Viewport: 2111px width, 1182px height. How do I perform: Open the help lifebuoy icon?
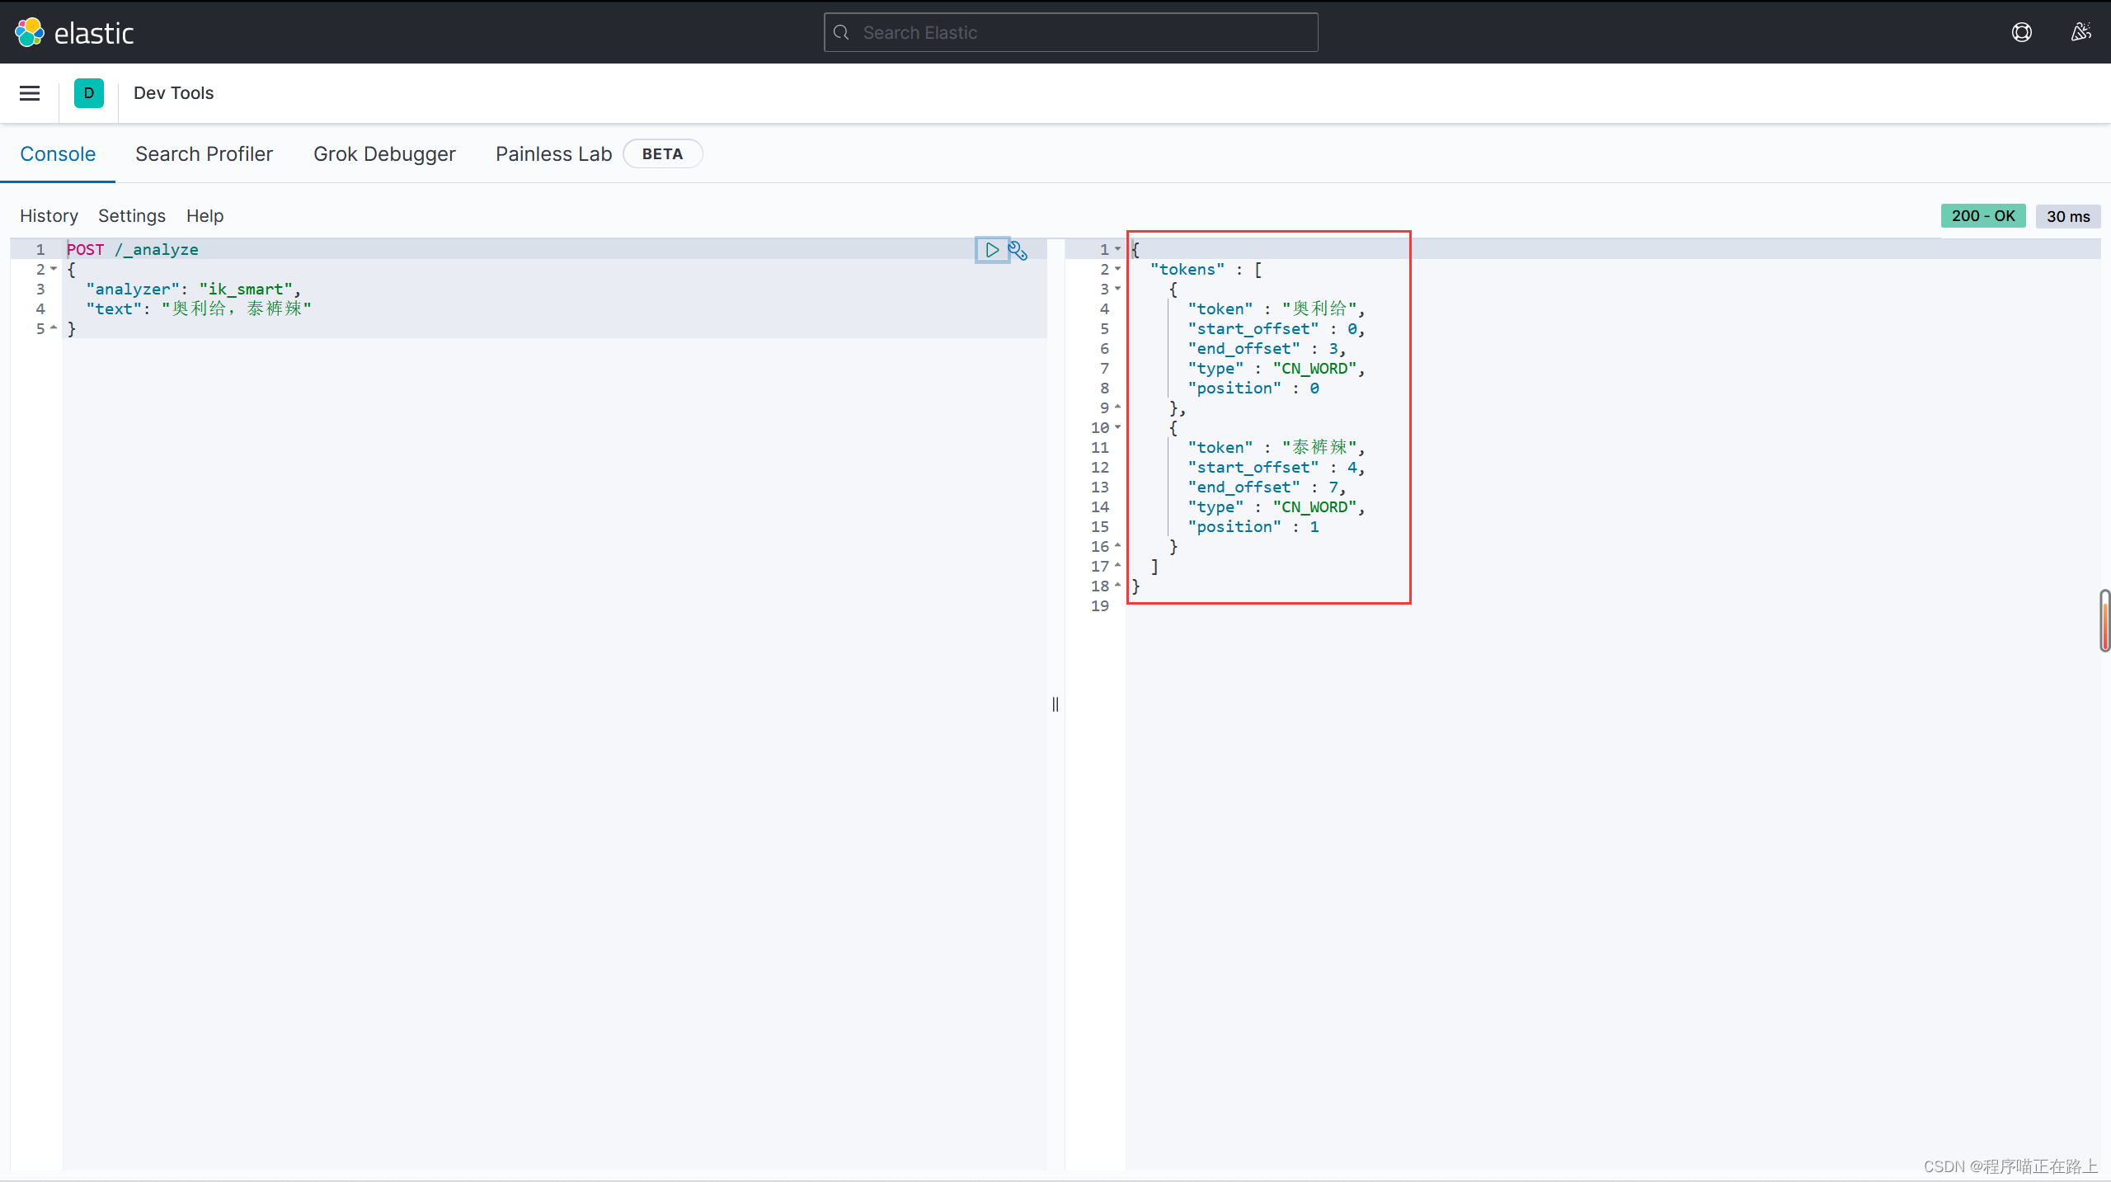(2021, 32)
